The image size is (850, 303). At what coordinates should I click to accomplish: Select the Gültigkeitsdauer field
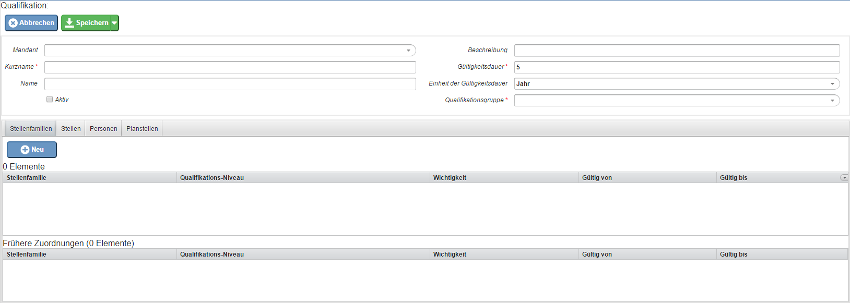pyautogui.click(x=677, y=67)
